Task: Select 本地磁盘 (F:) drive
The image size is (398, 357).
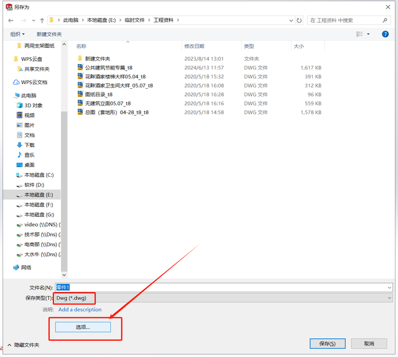Action: click(39, 205)
